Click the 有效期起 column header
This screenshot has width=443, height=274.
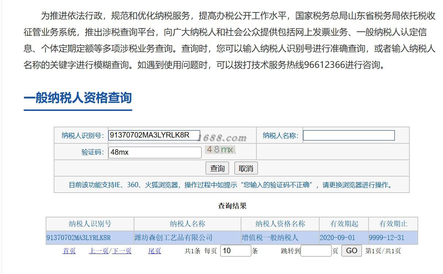pyautogui.click(x=344, y=224)
